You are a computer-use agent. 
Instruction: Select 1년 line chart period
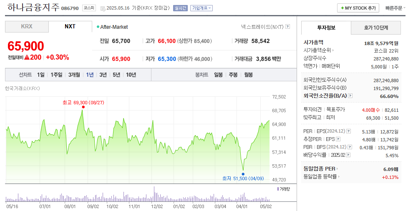click(x=90, y=75)
